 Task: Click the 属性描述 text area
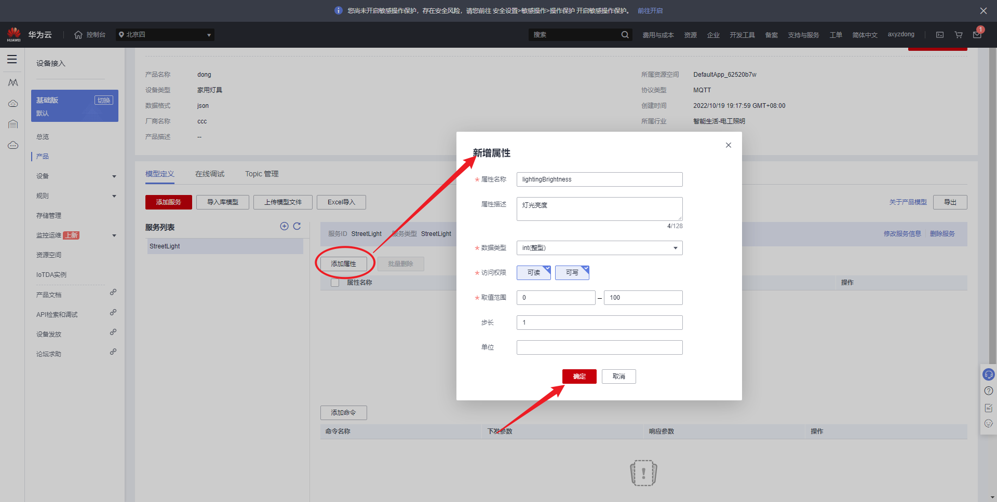pyautogui.click(x=600, y=209)
